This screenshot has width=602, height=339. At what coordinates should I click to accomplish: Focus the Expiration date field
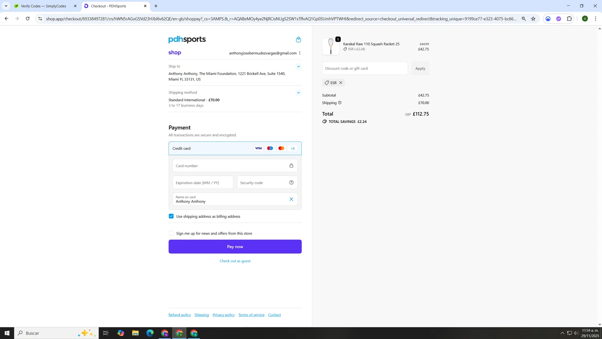(x=203, y=182)
